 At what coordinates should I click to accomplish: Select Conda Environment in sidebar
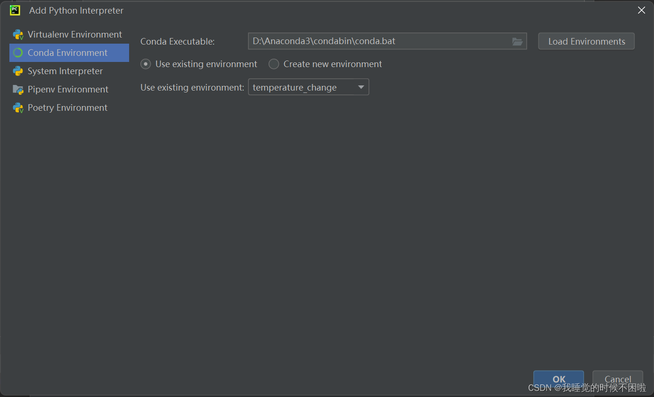[69, 53]
